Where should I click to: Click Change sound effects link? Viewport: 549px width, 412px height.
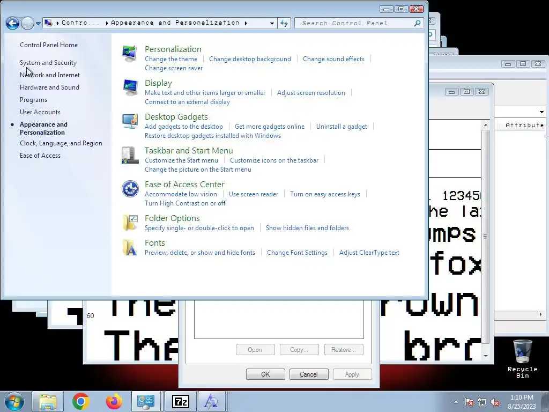pos(333,59)
